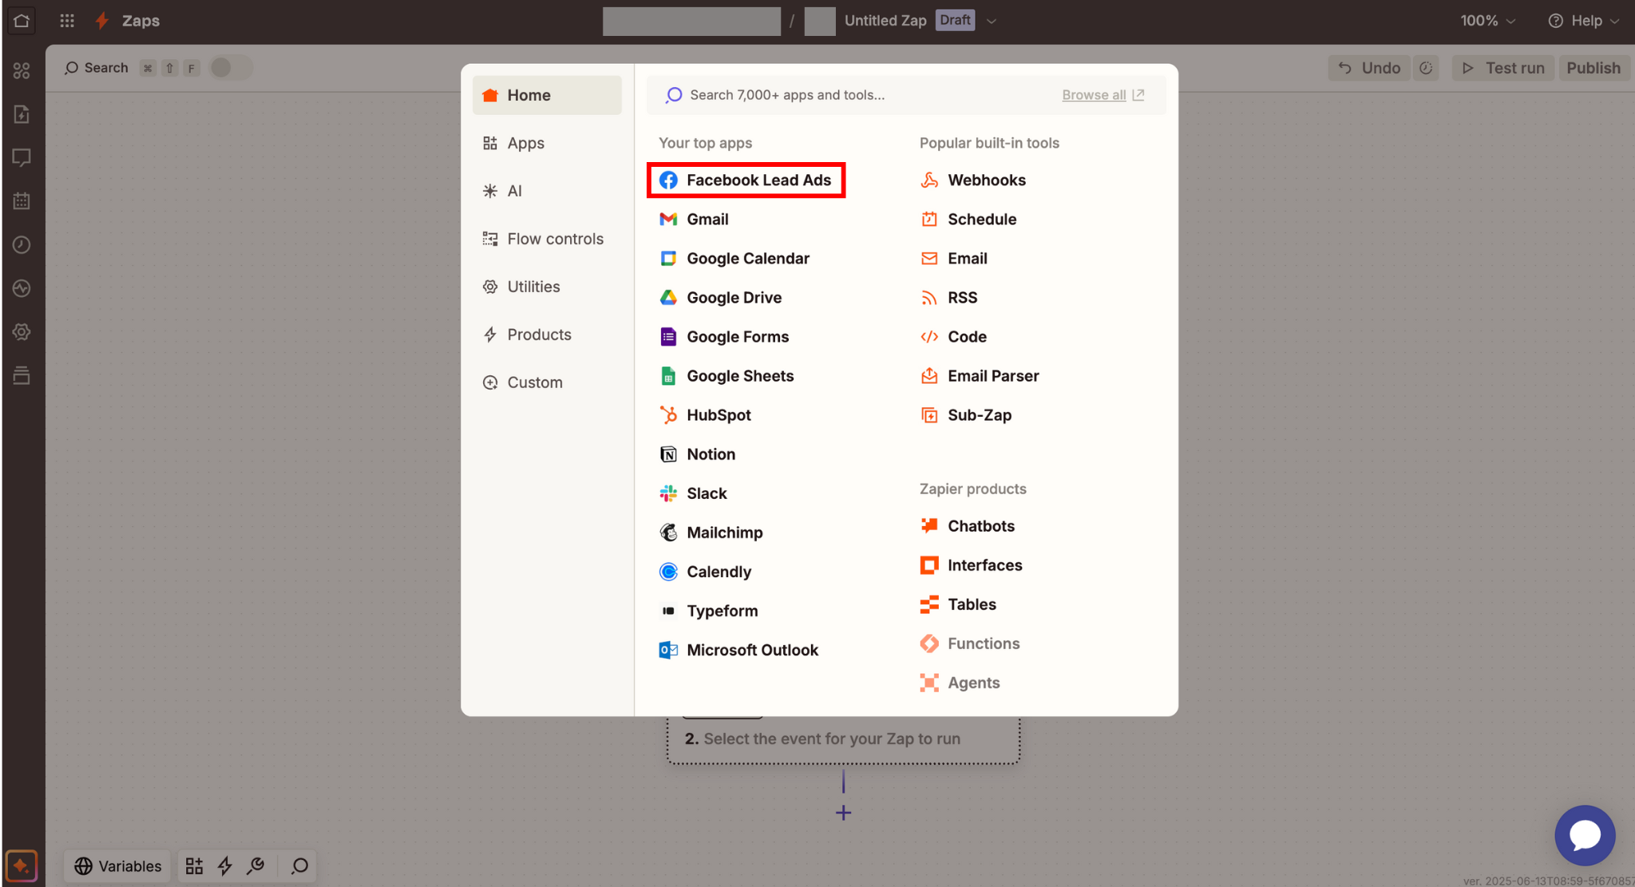The width and height of the screenshot is (1635, 887).
Task: Toggle the switch next to Search
Action: (231, 68)
